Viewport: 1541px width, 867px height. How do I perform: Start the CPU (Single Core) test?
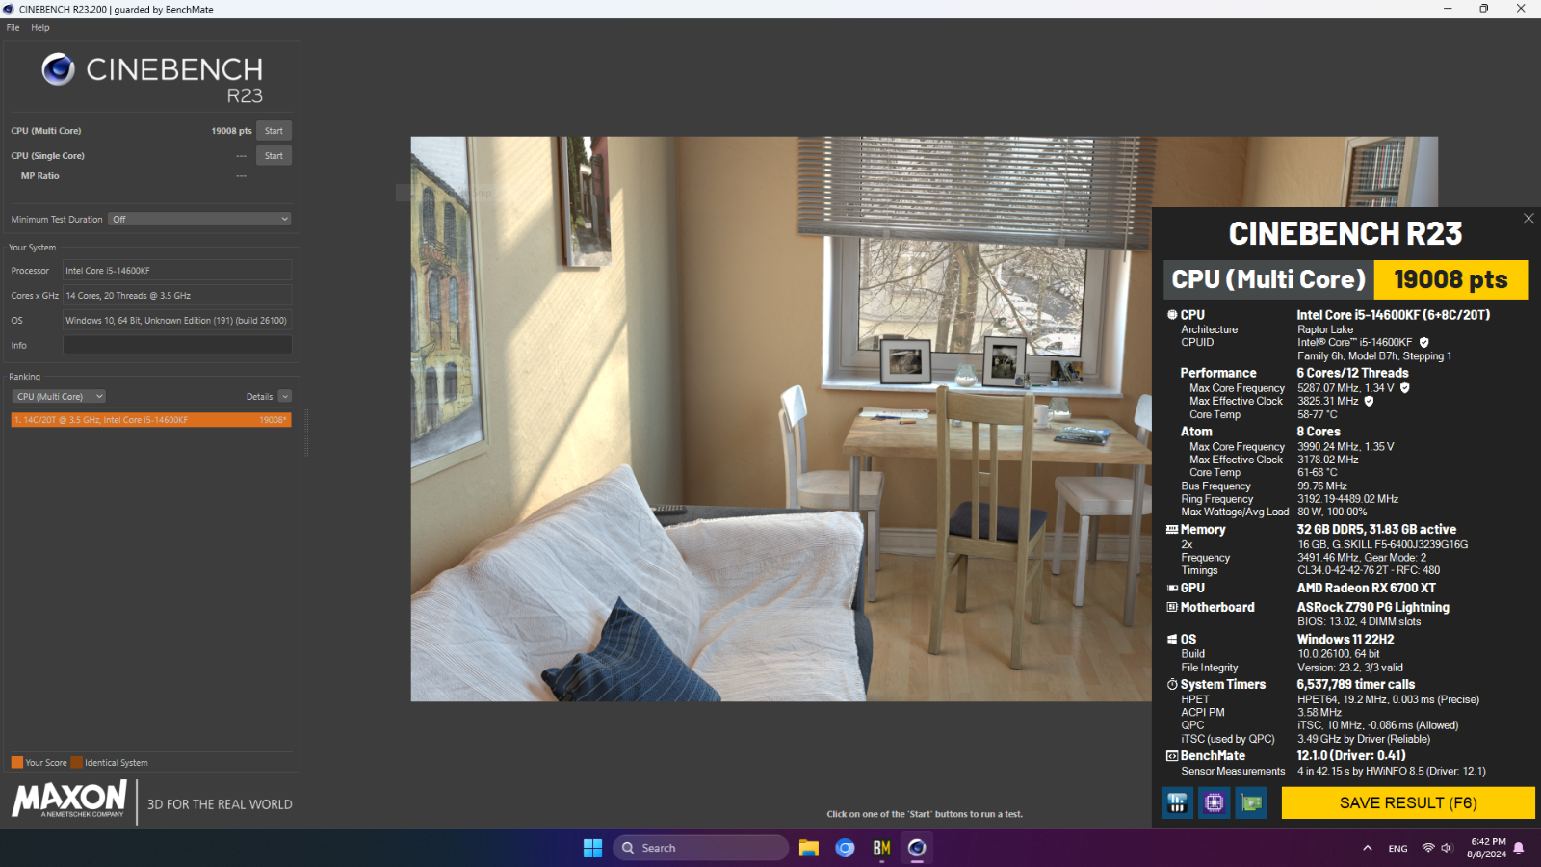click(274, 156)
